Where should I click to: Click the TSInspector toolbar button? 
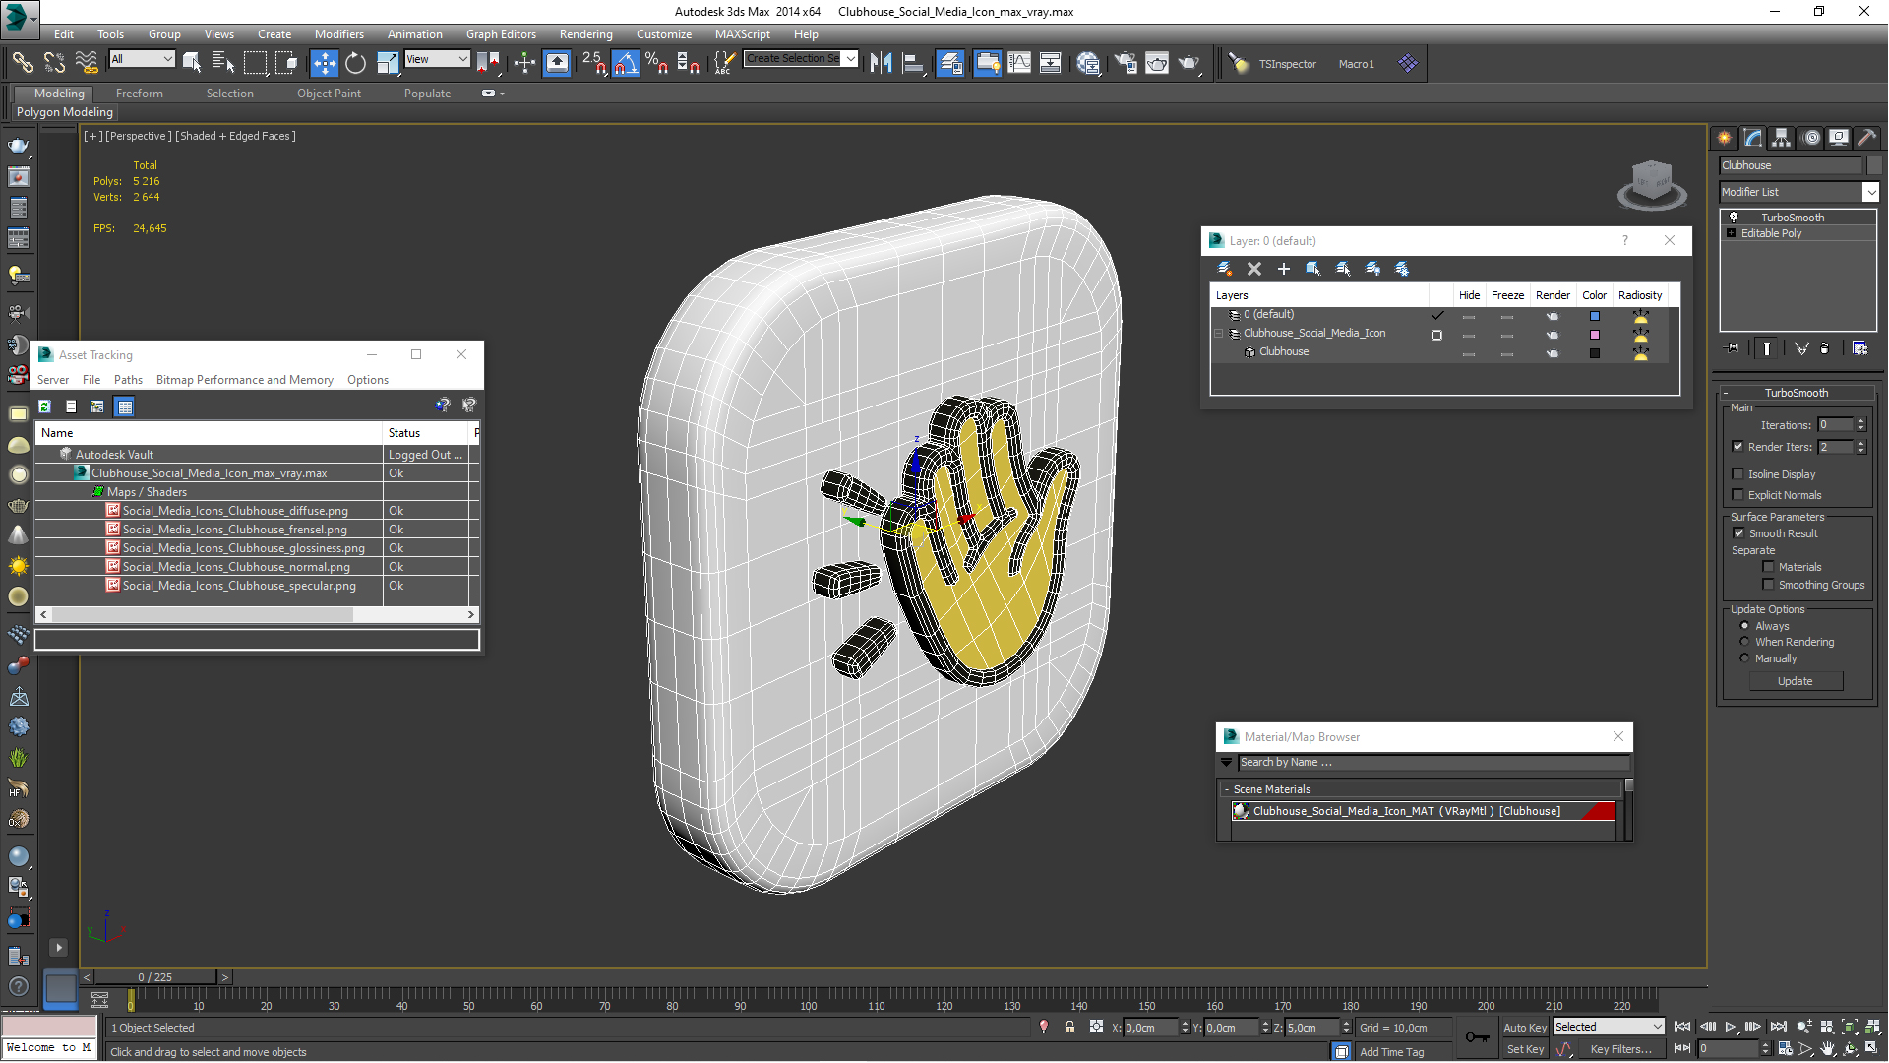pyautogui.click(x=1287, y=64)
